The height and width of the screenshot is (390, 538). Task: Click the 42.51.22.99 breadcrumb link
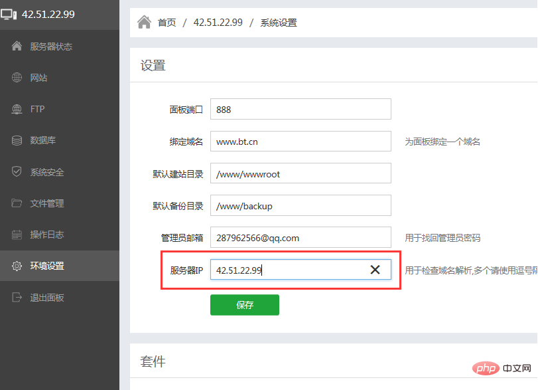pyautogui.click(x=218, y=23)
